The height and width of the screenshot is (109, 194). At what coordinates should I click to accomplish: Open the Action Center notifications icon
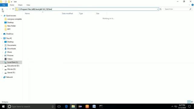tap(189, 106)
